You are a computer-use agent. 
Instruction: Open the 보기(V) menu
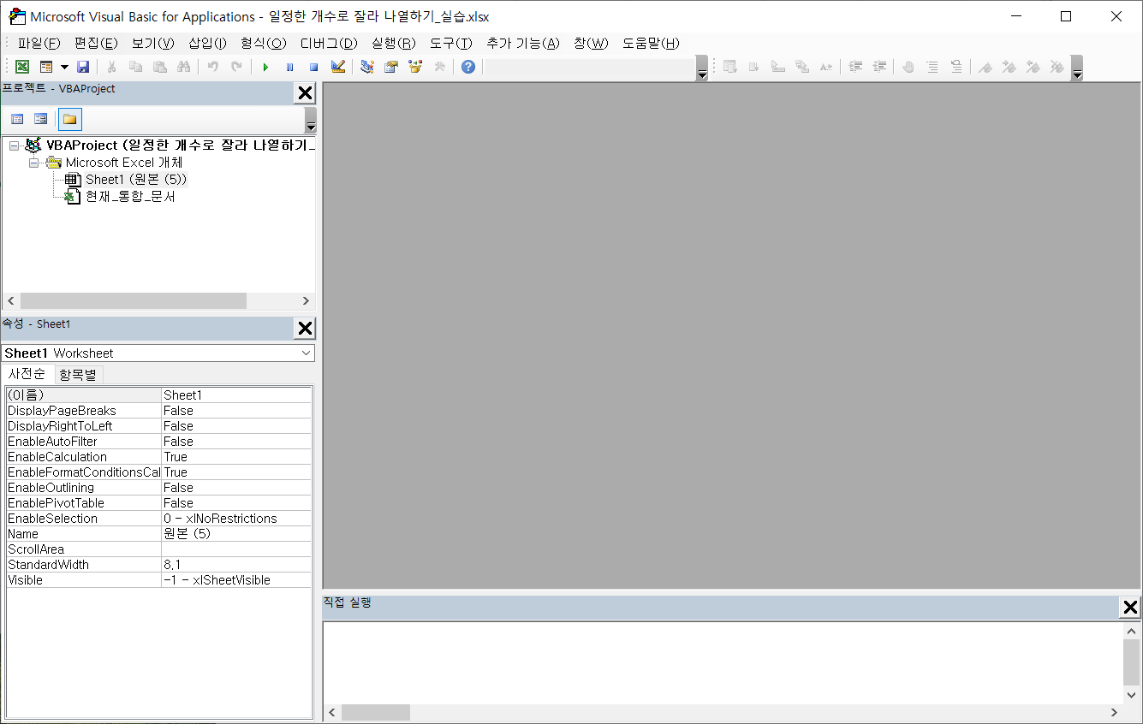point(153,43)
